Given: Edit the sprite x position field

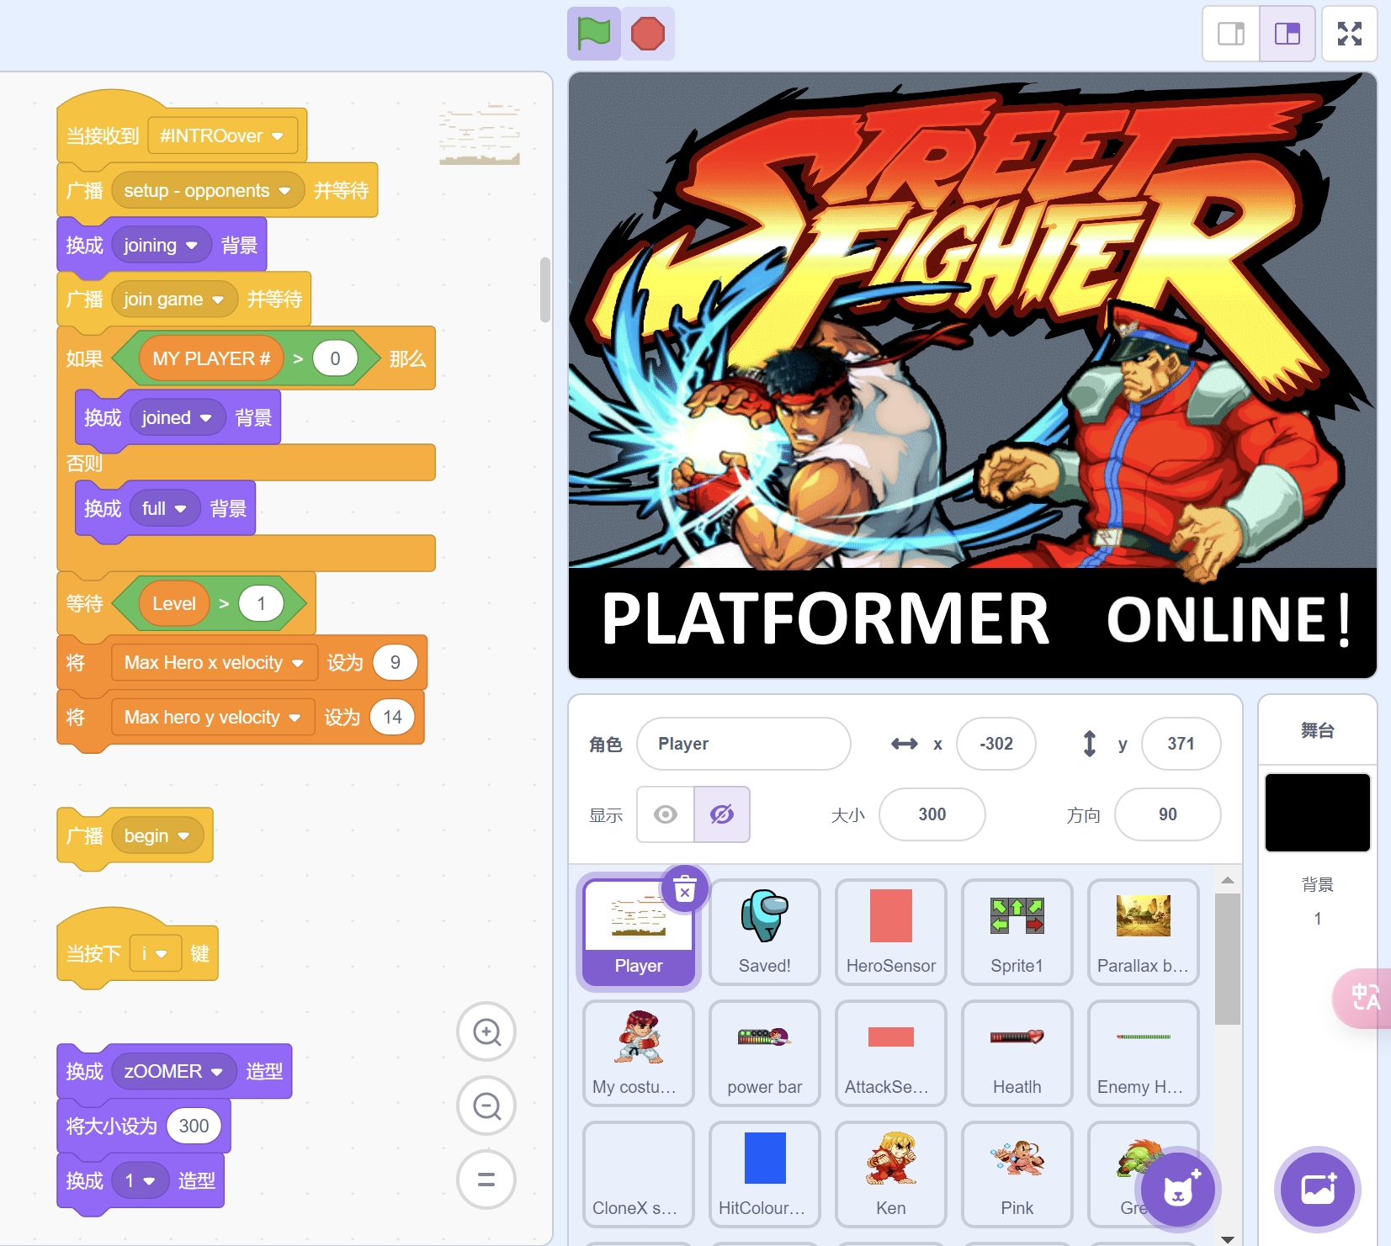Looking at the screenshot, I should point(996,744).
